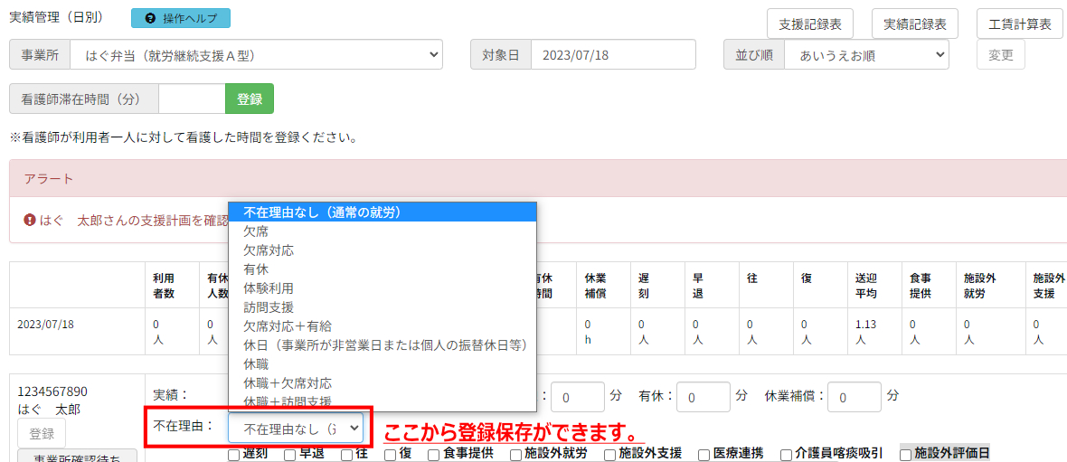Select 欠席対応 from the reason list
This screenshot has height=462, width=1067.
tap(269, 250)
